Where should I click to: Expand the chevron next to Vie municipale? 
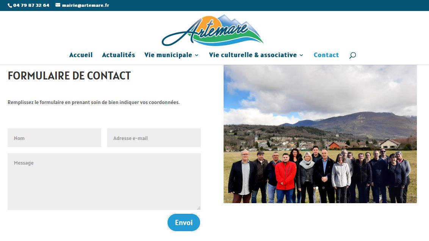[x=196, y=56]
